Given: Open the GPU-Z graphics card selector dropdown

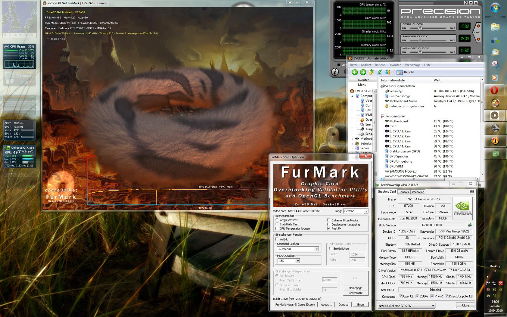Looking at the screenshot, I should pyautogui.click(x=406, y=306).
